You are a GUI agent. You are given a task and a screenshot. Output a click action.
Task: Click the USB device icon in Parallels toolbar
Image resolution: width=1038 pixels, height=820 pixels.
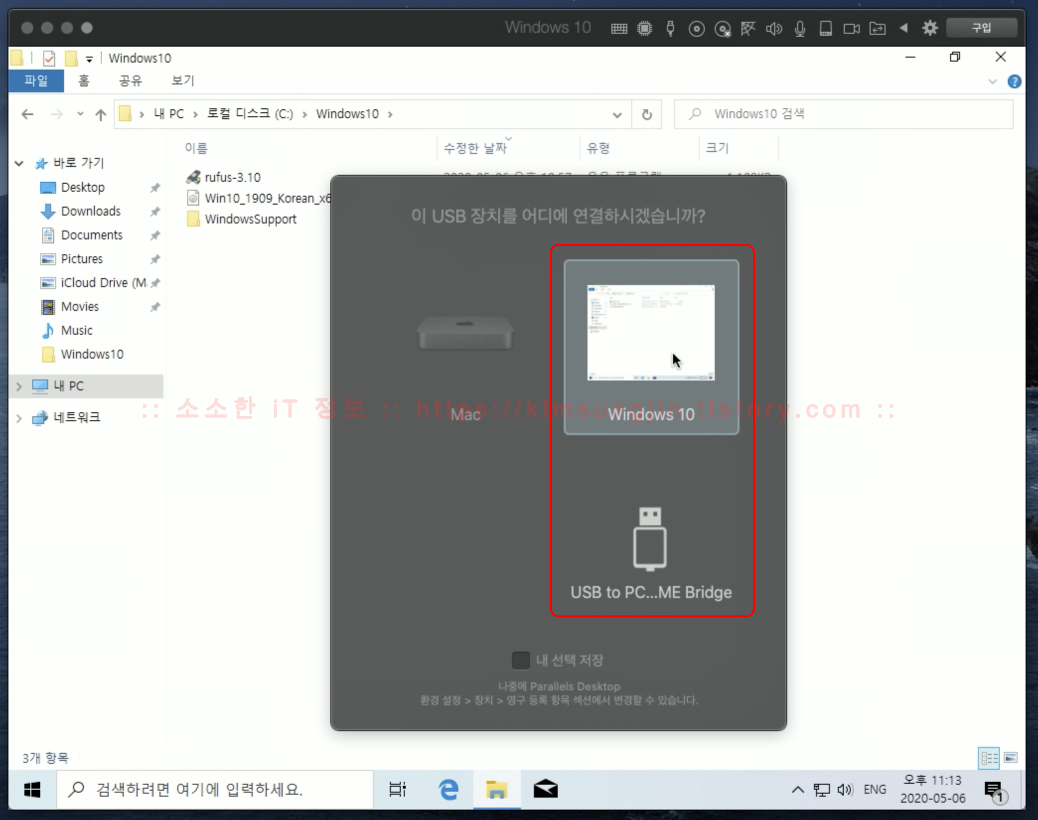coord(670,28)
